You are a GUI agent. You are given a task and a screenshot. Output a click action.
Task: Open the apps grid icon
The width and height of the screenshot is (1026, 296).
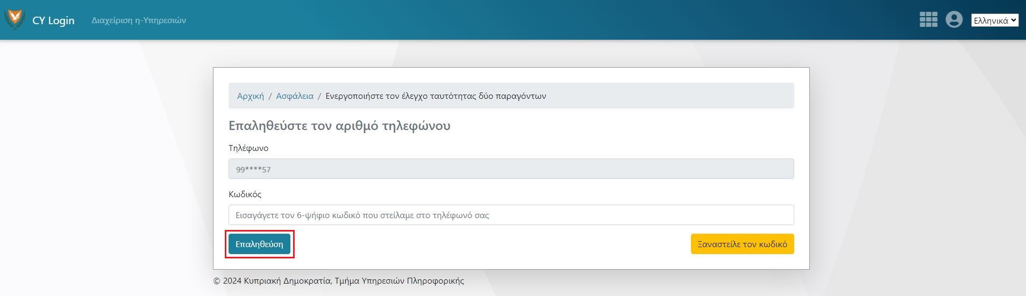(928, 20)
